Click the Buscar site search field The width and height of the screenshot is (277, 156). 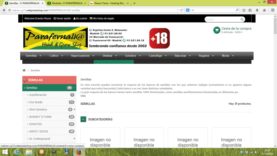(222, 19)
